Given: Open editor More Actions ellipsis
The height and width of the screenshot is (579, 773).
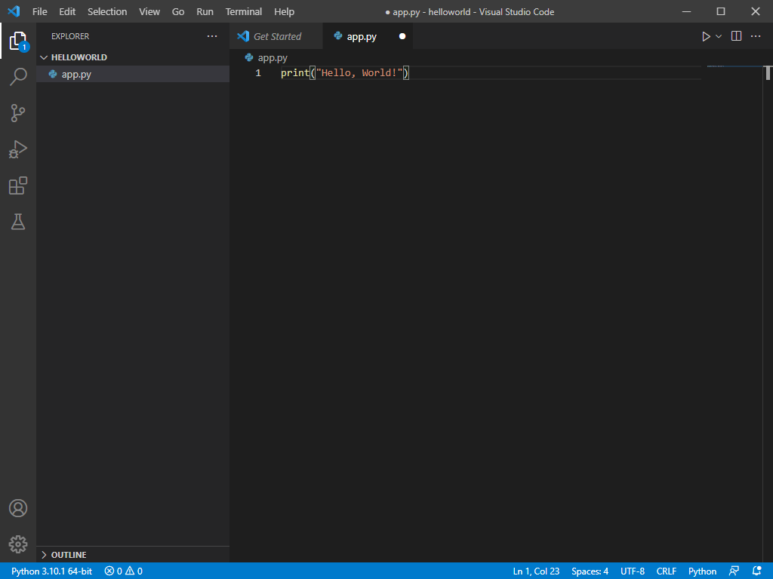Looking at the screenshot, I should (755, 36).
